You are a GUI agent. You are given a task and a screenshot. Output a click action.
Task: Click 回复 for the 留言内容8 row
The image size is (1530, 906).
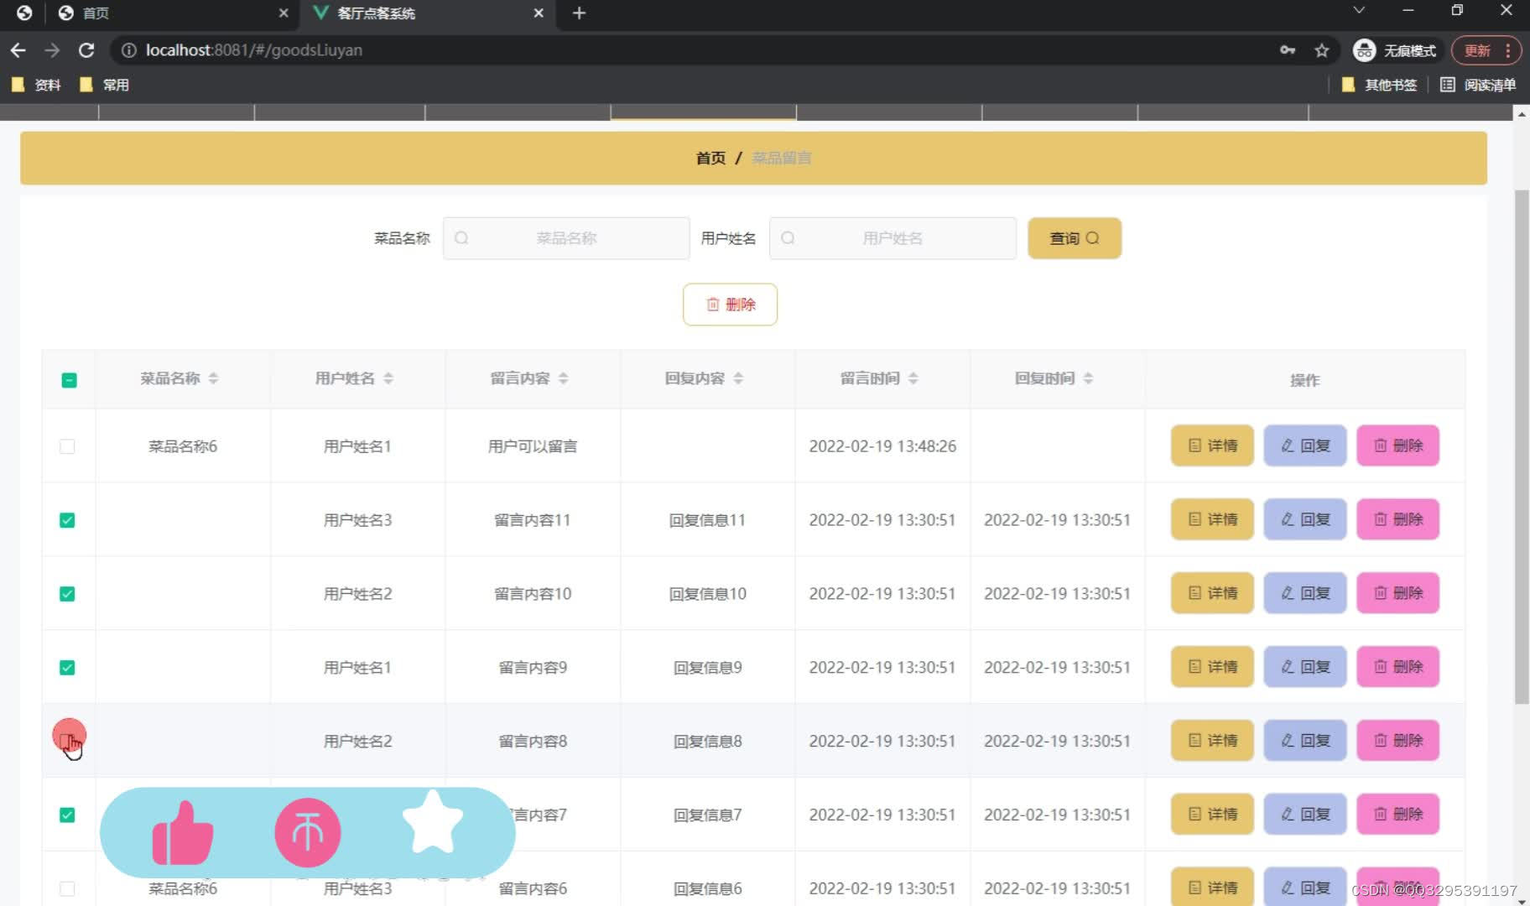(x=1305, y=741)
